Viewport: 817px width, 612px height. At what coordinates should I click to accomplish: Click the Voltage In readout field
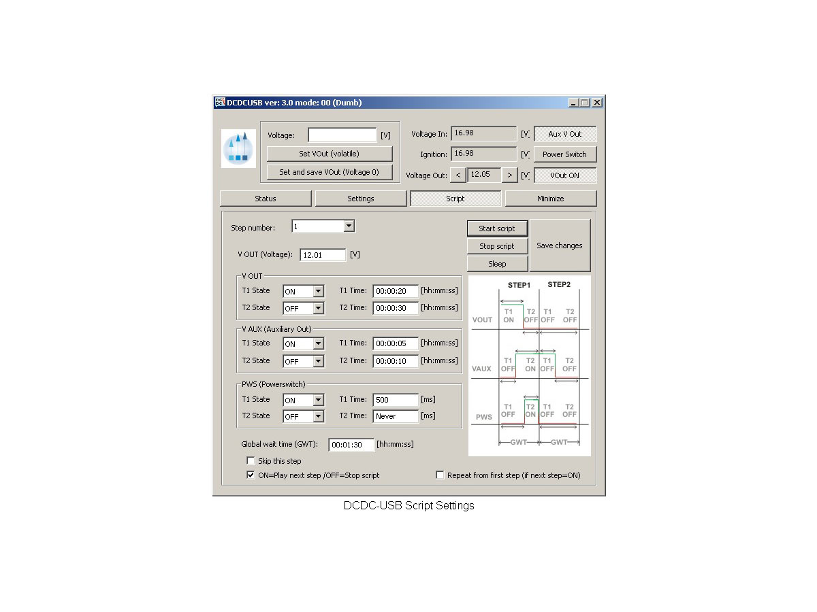[484, 134]
